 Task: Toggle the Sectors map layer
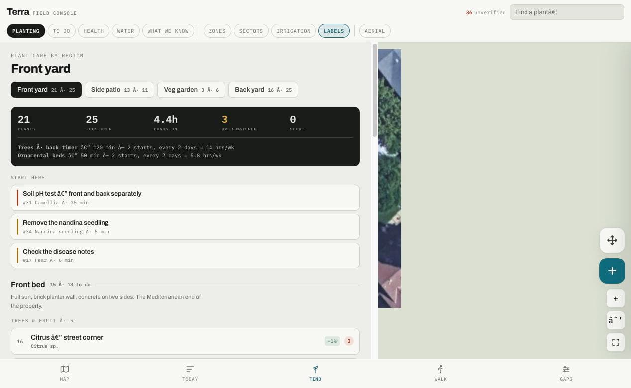[251, 31]
